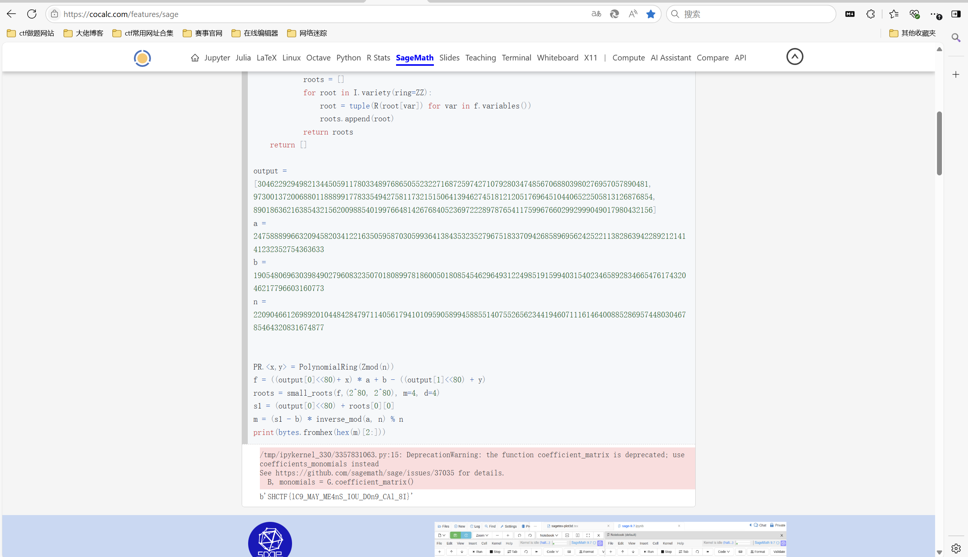Image resolution: width=968 pixels, height=557 pixels.
Task: Click the scroll-to-top circle arrow
Action: [794, 57]
